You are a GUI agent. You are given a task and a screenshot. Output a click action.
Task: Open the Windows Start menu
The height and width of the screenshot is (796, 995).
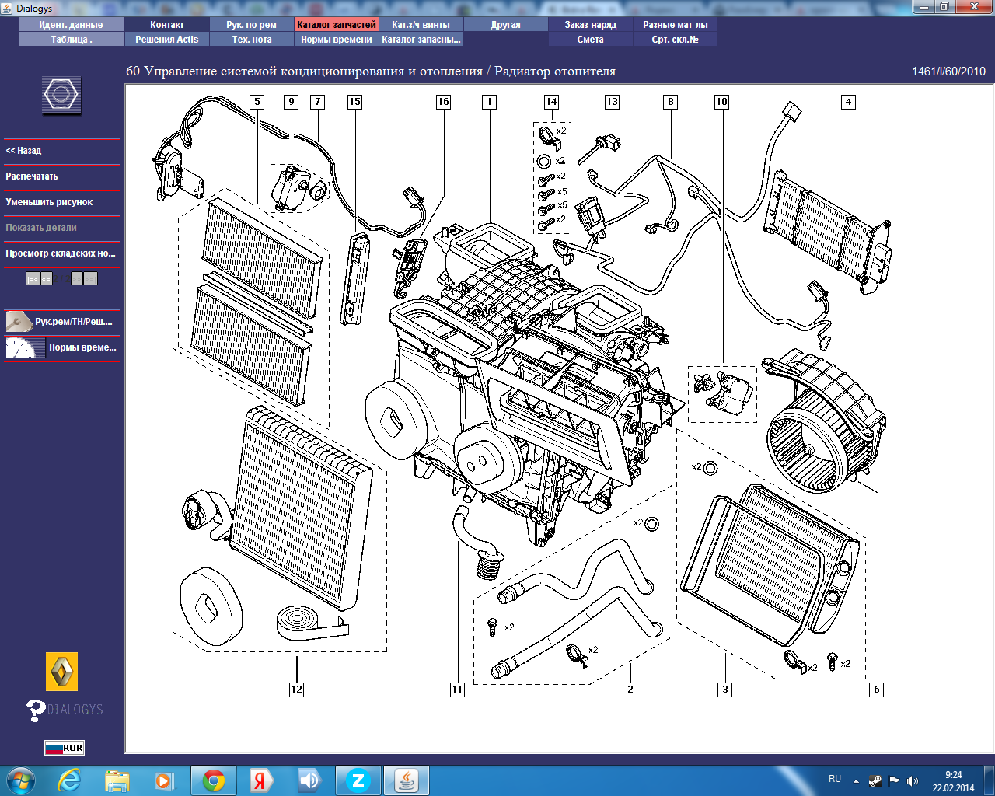click(x=21, y=780)
